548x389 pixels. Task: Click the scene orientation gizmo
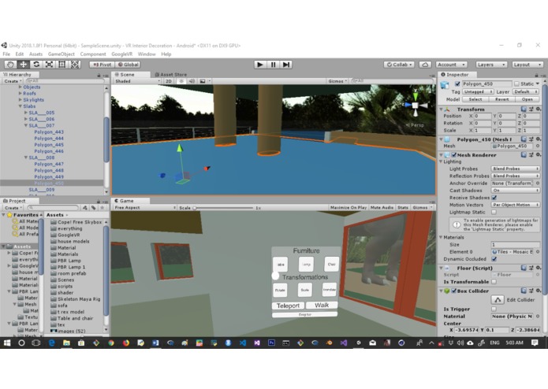point(415,105)
